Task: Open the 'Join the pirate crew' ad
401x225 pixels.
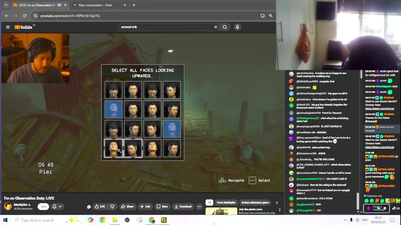Action: pos(250,209)
